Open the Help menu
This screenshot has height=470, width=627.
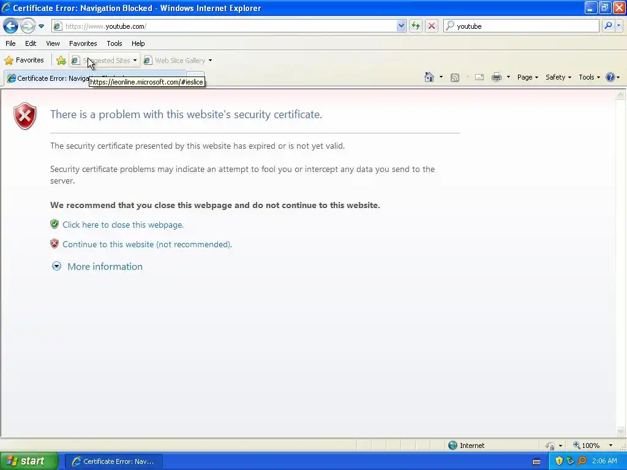click(138, 43)
